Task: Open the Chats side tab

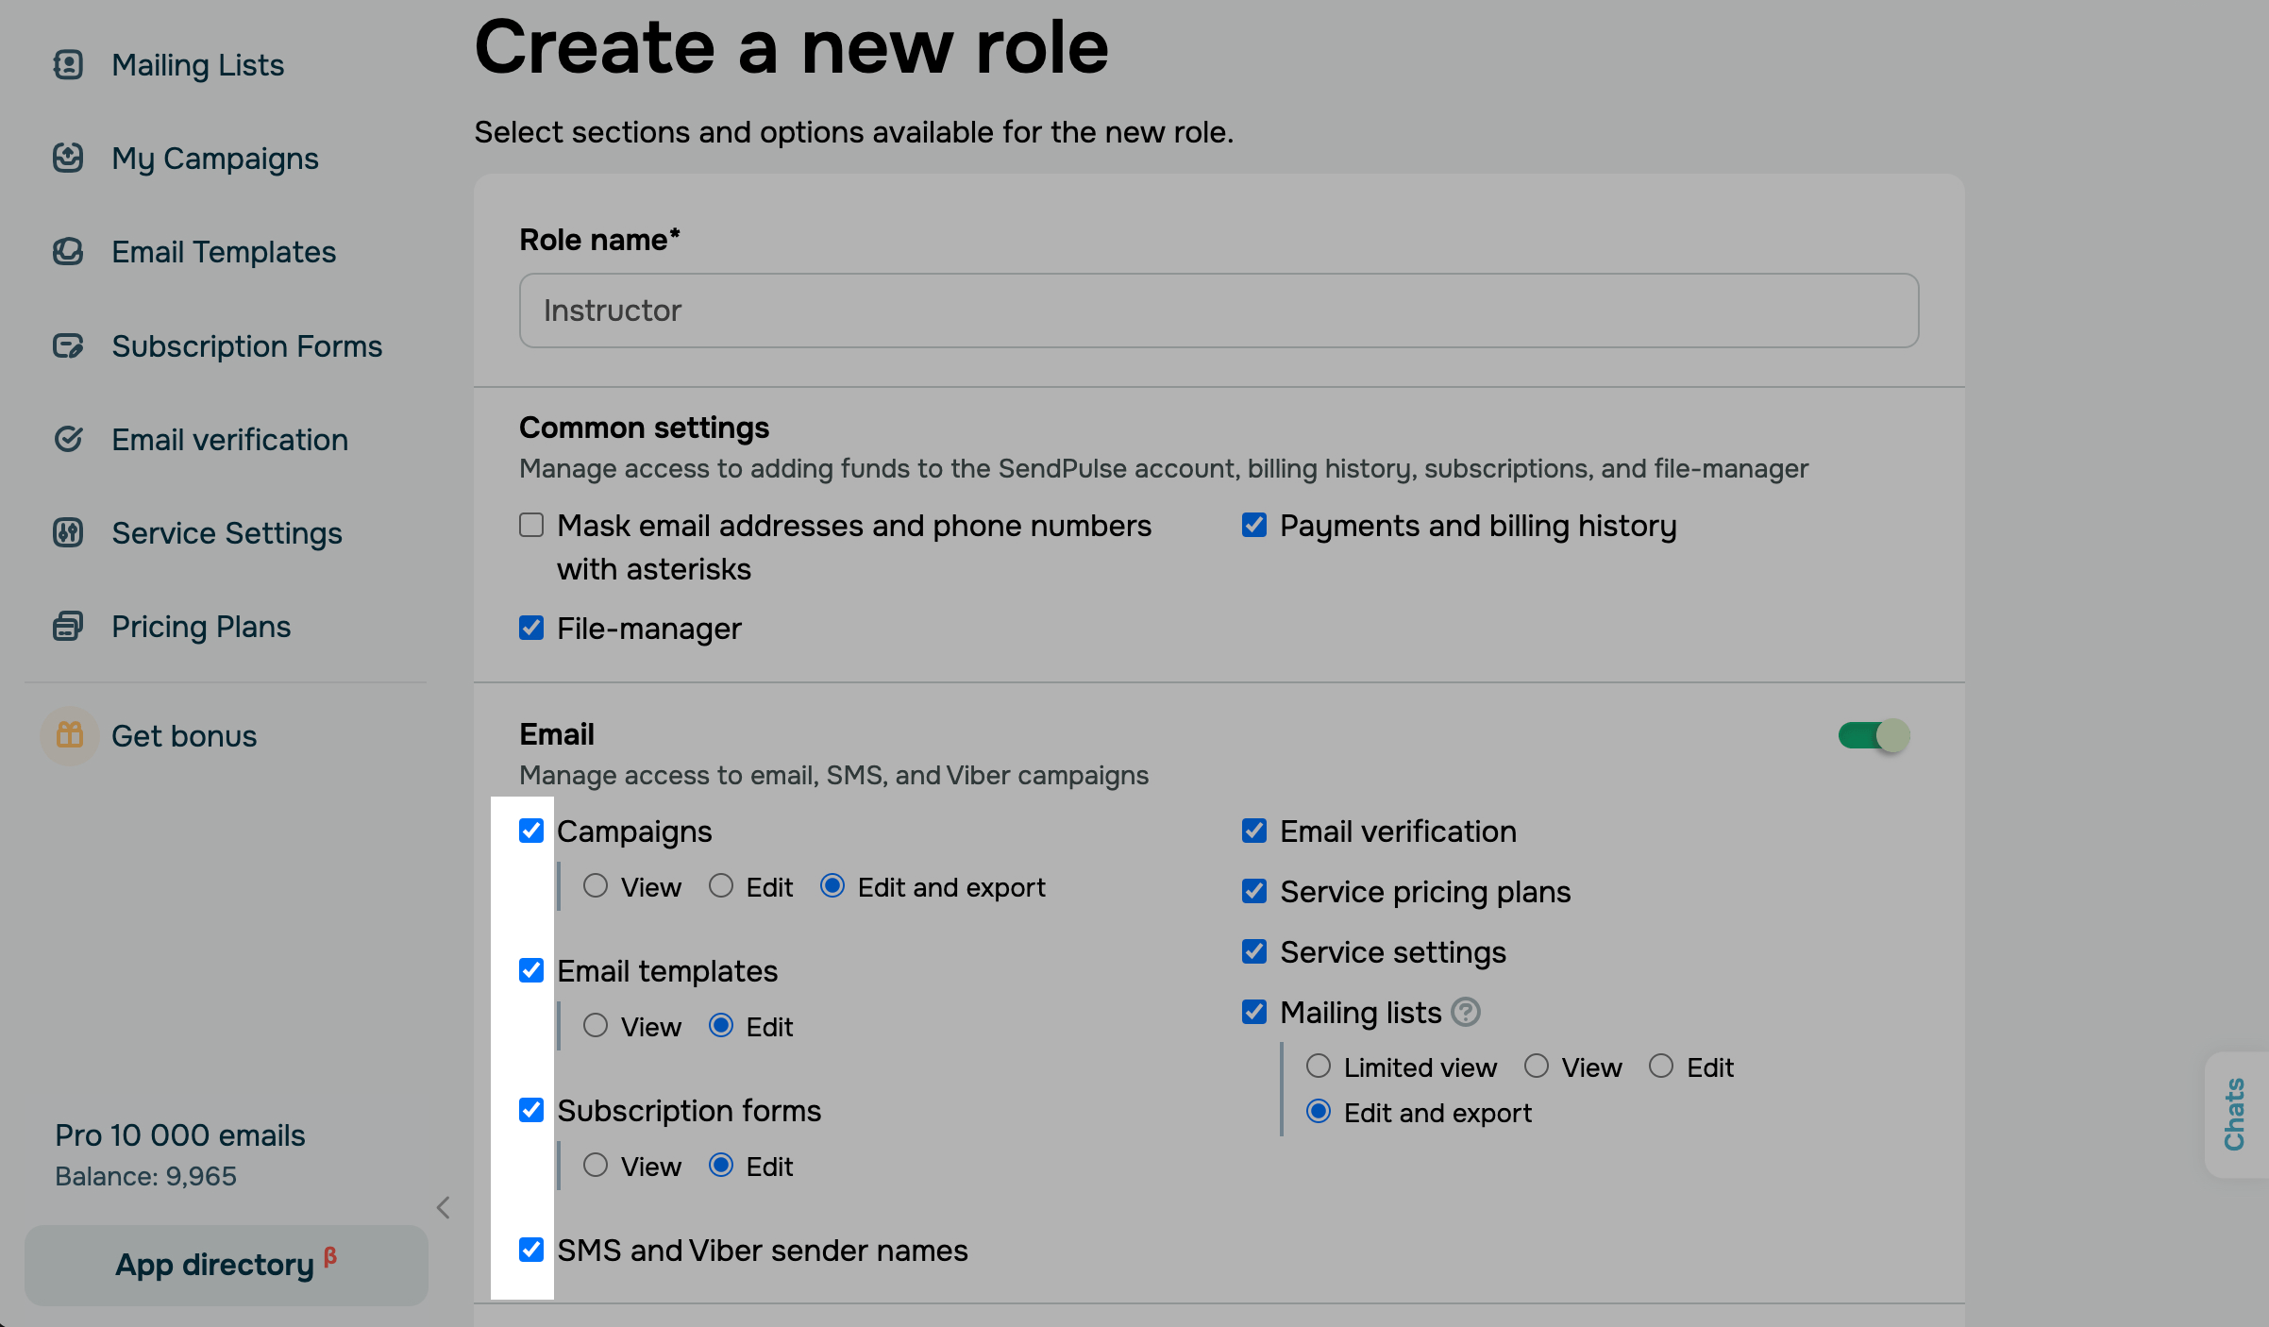Action: [2235, 1114]
